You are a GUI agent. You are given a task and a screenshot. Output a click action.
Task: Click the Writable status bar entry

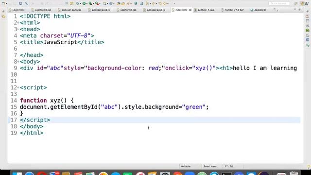[186, 166]
